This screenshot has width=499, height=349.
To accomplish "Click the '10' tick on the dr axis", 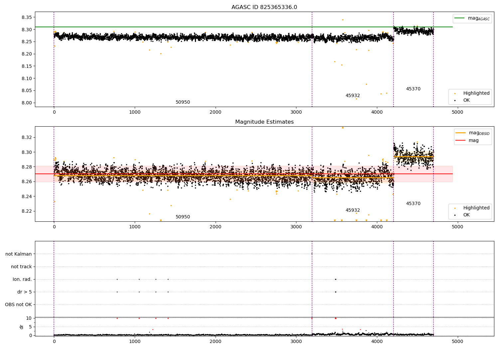I will click(29, 318).
